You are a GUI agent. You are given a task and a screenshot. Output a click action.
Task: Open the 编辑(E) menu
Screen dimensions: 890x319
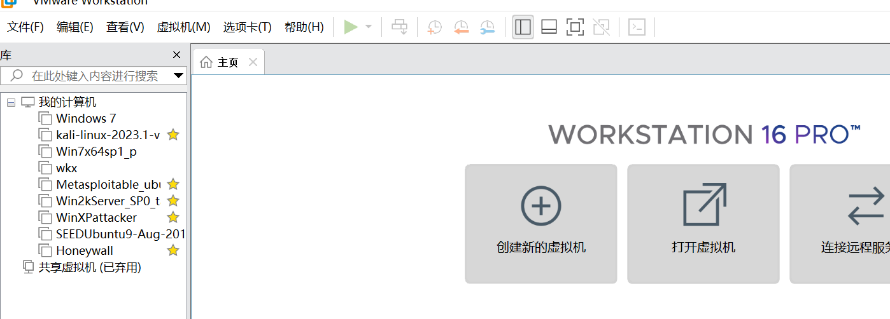click(x=75, y=27)
